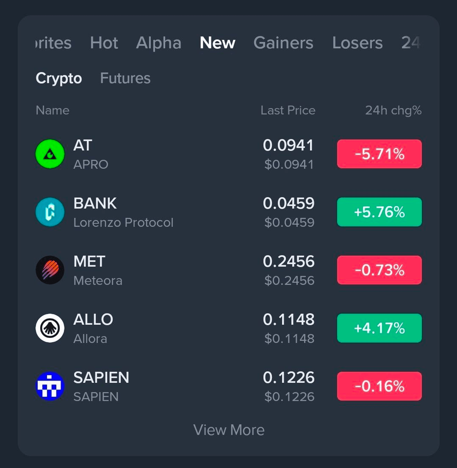Open the Gainers tab
This screenshot has height=468, width=457.
[283, 43]
